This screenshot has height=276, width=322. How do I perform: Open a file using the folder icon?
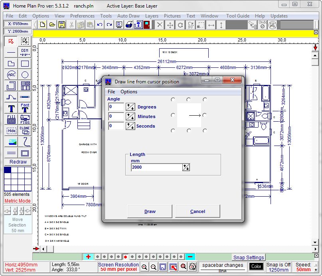click(52, 25)
